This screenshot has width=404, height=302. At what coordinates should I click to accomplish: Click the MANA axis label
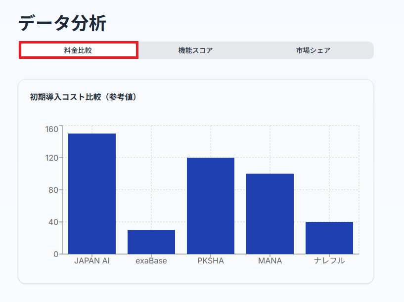pyautogui.click(x=270, y=261)
